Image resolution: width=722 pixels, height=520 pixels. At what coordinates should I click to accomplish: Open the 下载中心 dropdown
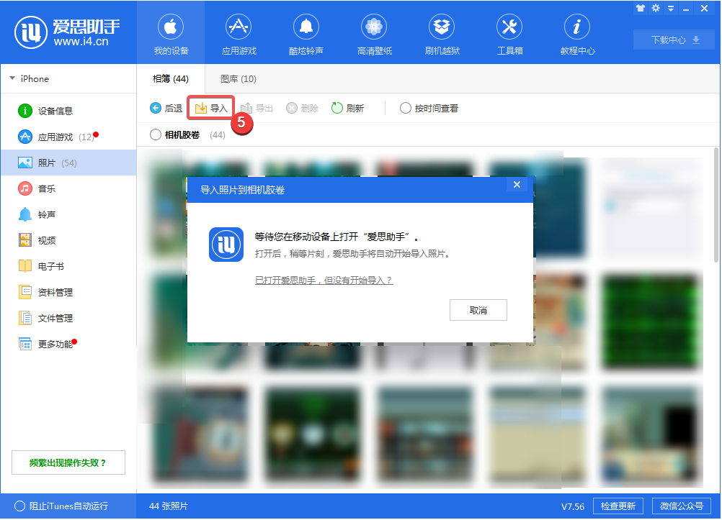[673, 40]
